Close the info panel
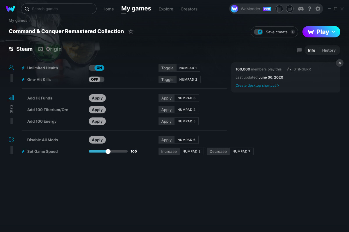 pos(339,63)
